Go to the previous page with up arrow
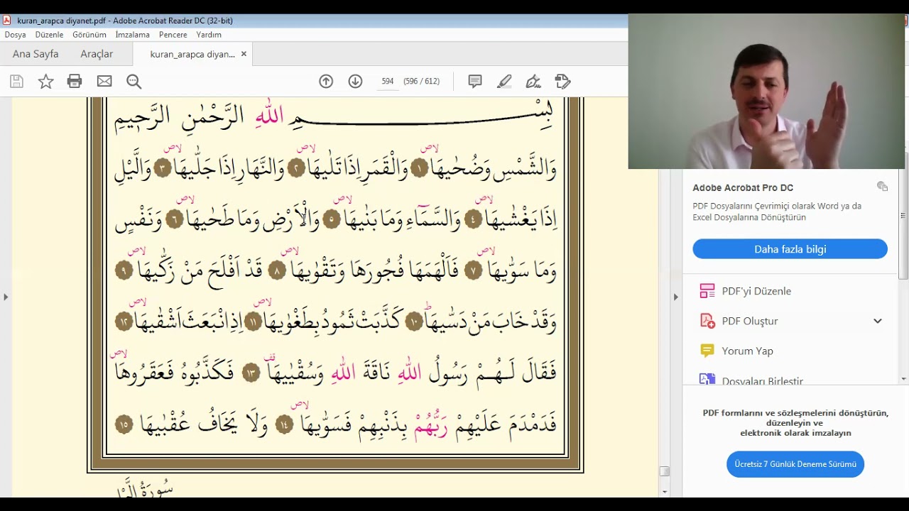 coord(326,82)
